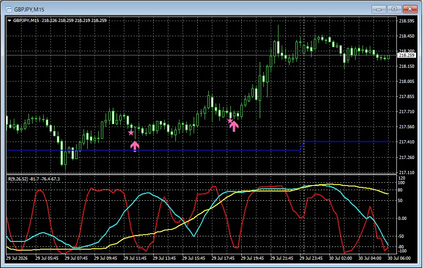Click the 218.595 price scale label
Viewport: 423px width, 268px height.
406,21
